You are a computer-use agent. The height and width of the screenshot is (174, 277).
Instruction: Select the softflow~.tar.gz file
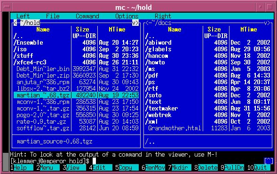(x=76, y=128)
